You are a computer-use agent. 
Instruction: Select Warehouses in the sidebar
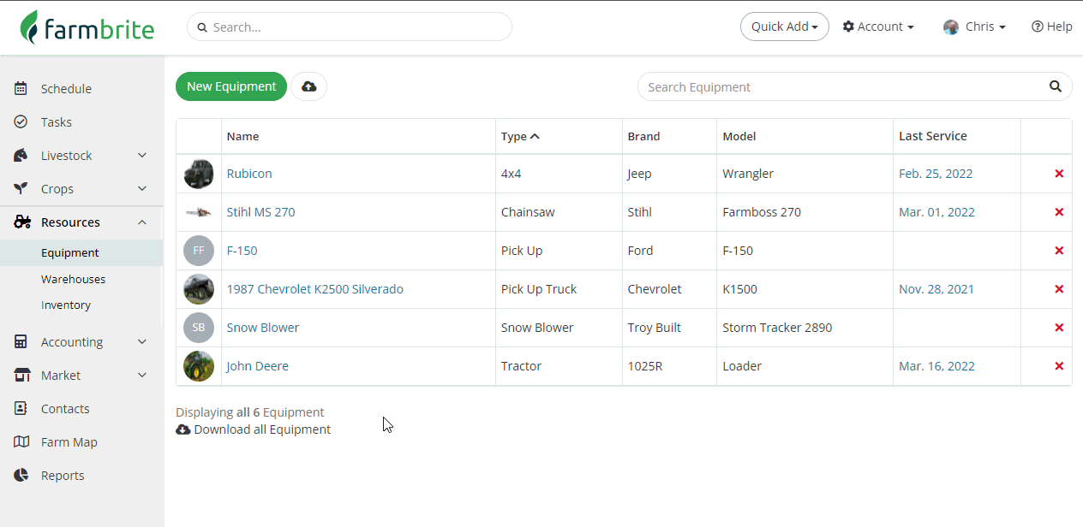point(73,279)
